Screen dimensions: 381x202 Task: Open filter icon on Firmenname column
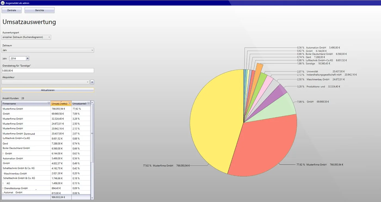pos(49,103)
